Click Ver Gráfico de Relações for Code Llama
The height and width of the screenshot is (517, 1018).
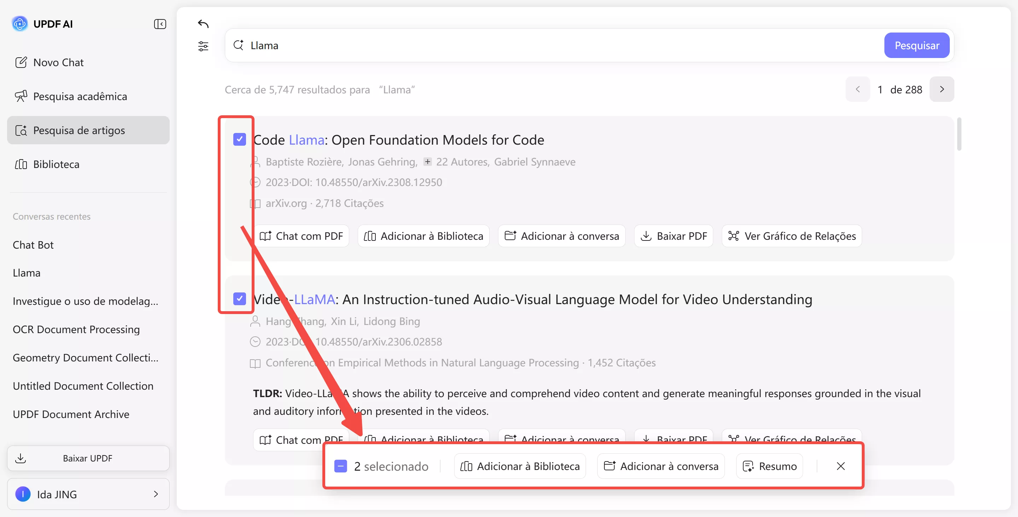[791, 236]
